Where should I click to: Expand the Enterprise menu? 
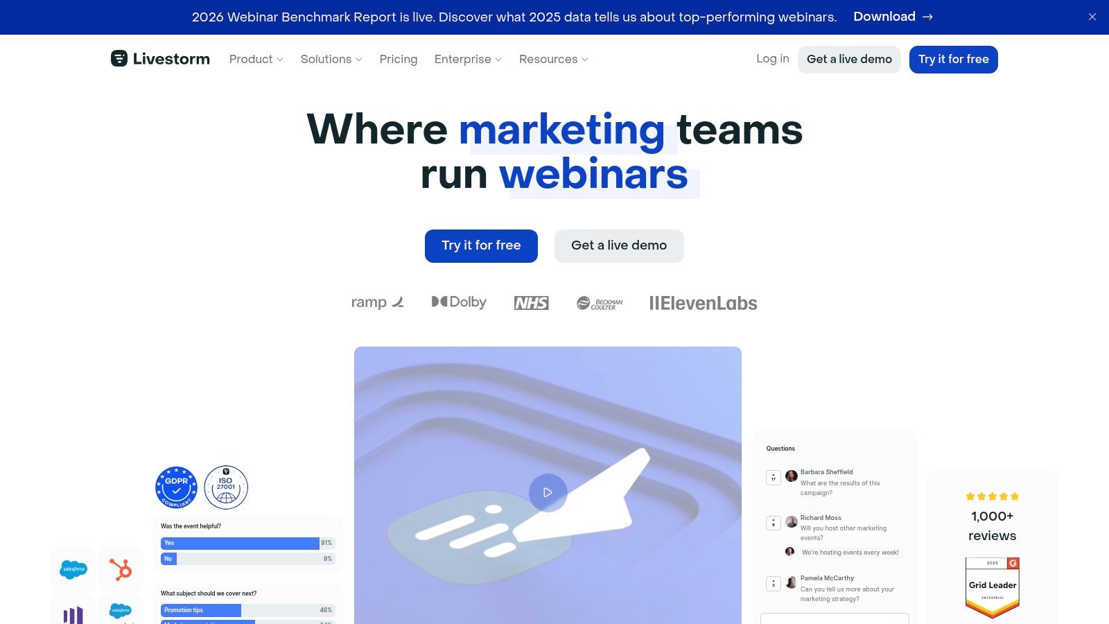(468, 59)
